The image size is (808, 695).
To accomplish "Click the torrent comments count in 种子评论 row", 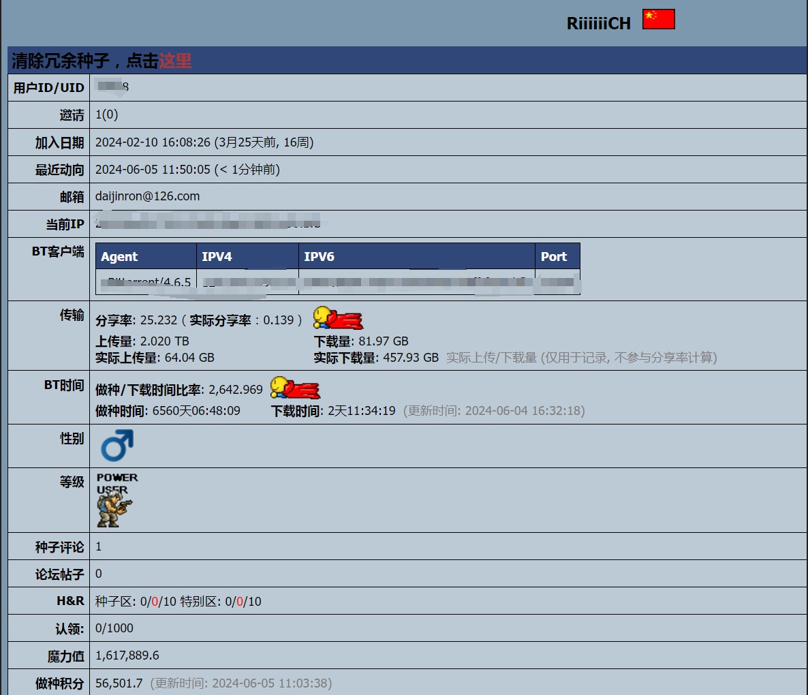I will (99, 546).
